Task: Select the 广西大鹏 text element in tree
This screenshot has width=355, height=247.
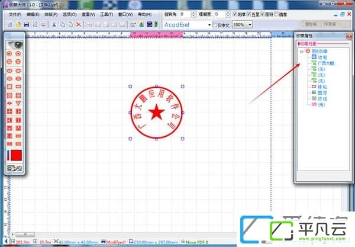Action: click(322, 63)
